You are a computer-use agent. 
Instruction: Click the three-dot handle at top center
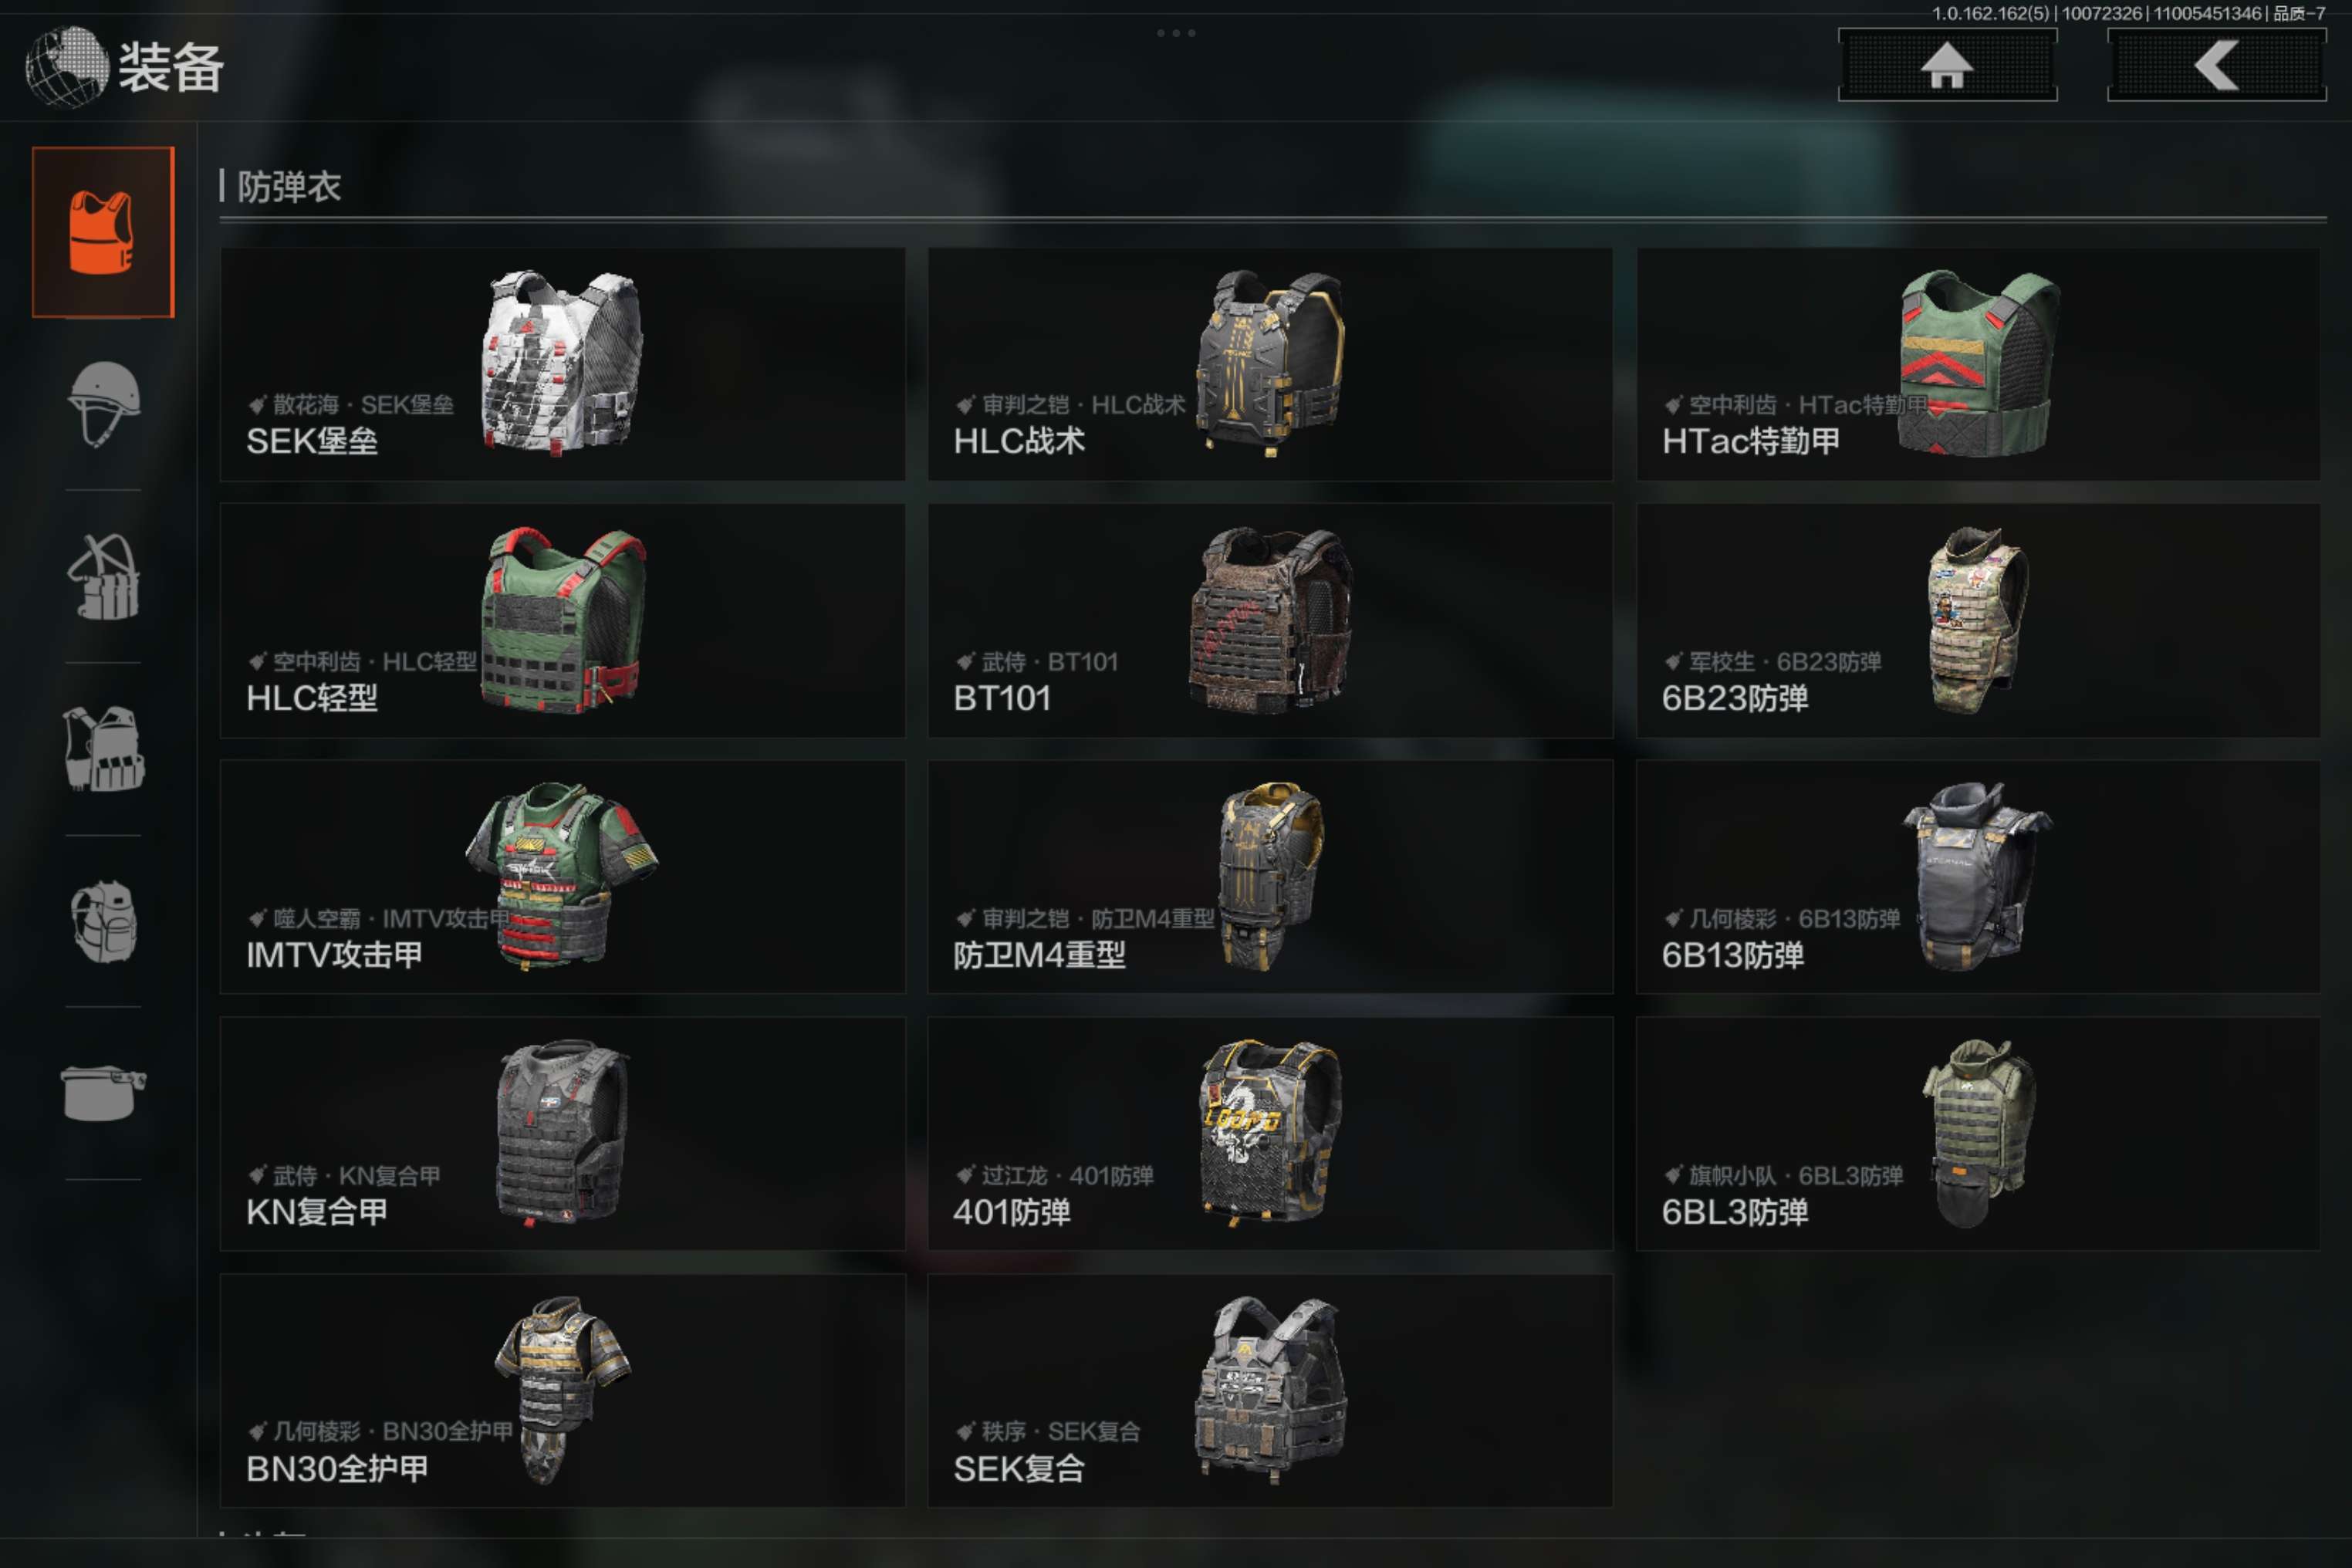click(x=1176, y=33)
